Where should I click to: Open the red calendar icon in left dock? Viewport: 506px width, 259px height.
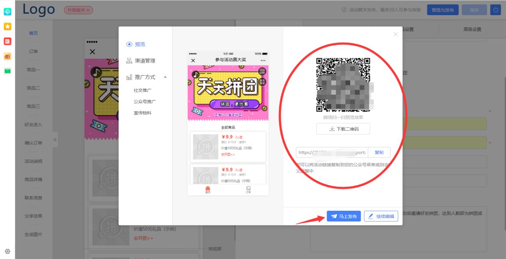(x=7, y=41)
